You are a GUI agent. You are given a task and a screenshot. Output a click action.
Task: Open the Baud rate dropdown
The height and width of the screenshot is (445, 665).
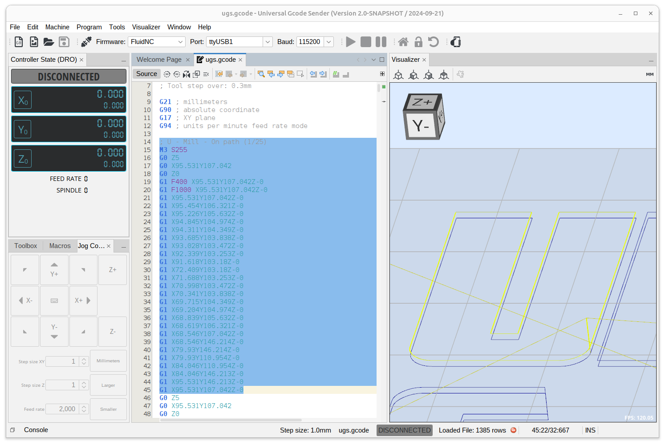click(328, 41)
